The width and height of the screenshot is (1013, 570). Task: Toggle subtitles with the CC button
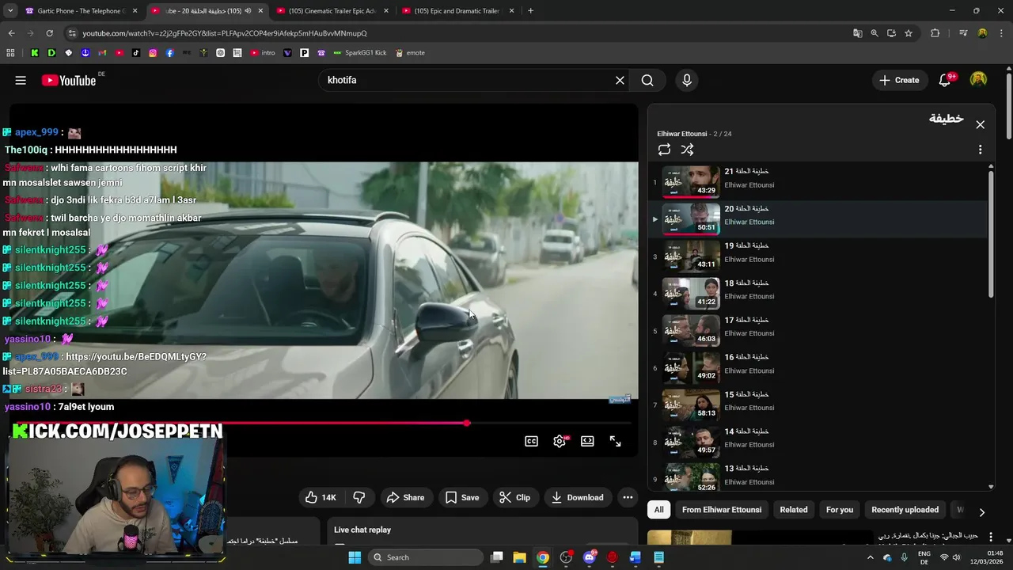(x=532, y=441)
